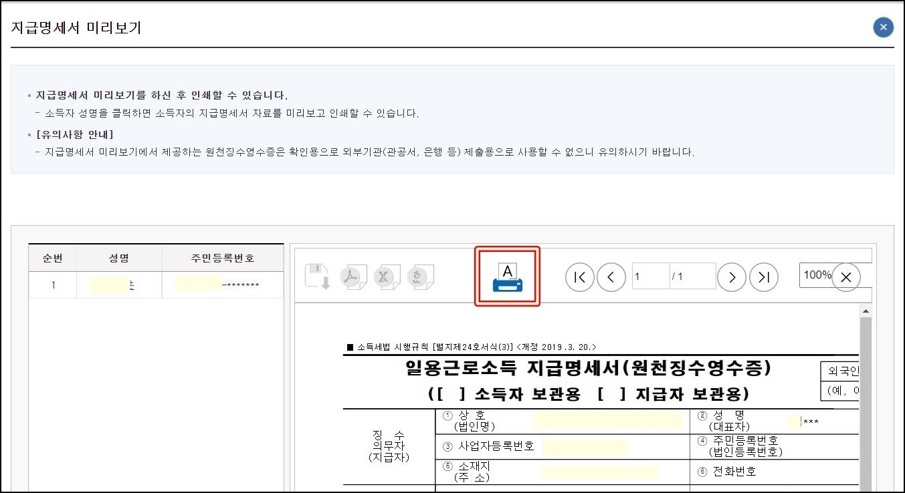Close the report viewer with X button

point(845,277)
